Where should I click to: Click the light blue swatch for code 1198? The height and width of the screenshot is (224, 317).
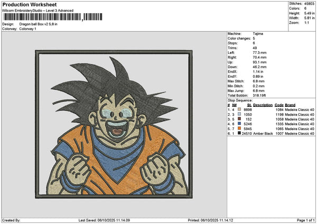[x=239, y=114]
